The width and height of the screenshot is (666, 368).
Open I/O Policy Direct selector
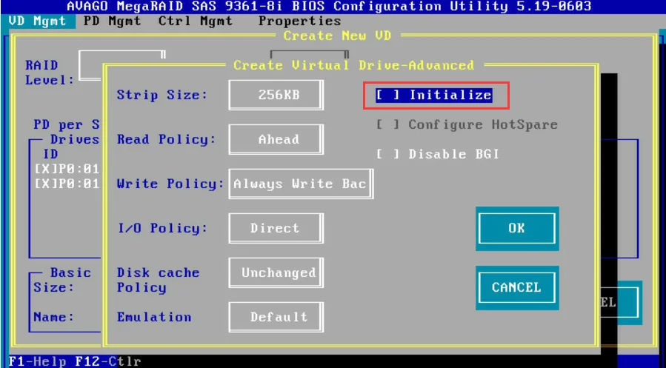pos(276,228)
